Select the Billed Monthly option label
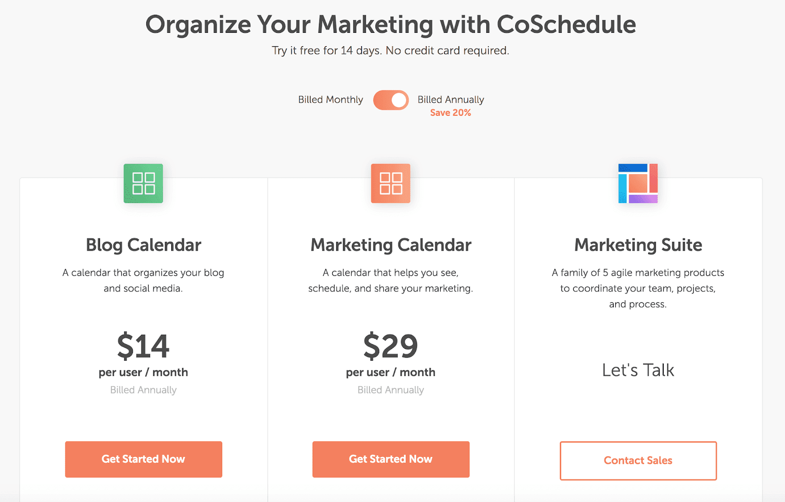 (x=331, y=100)
